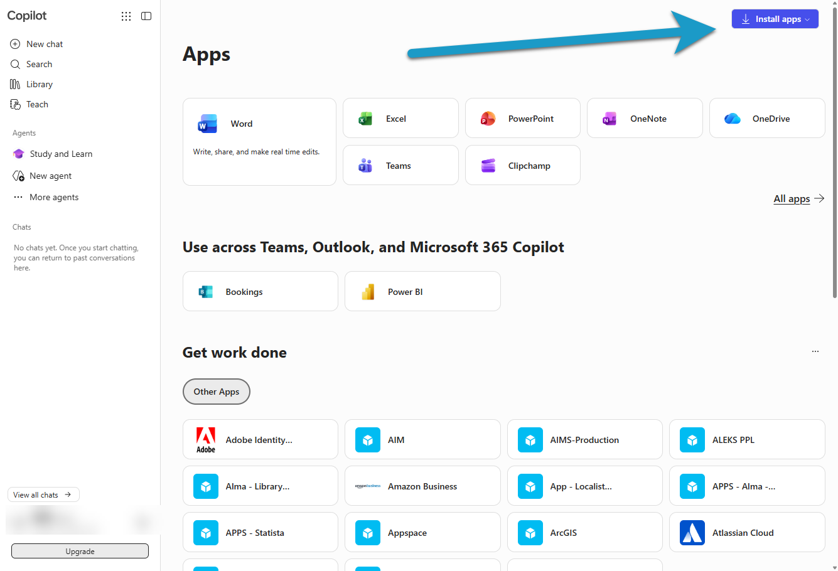The width and height of the screenshot is (838, 571).
Task: Click the AIM cube icon
Action: coord(368,440)
